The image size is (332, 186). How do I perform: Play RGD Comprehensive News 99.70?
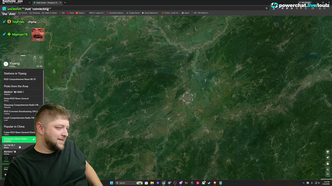(x=22, y=79)
